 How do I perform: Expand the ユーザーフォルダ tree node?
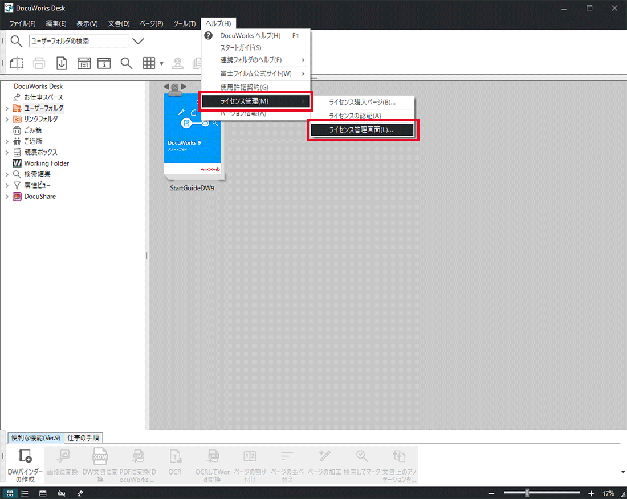pos(7,108)
